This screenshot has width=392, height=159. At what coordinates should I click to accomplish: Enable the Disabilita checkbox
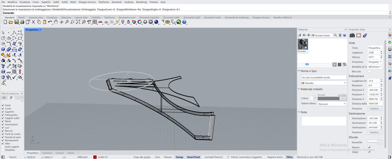(x=3, y=150)
